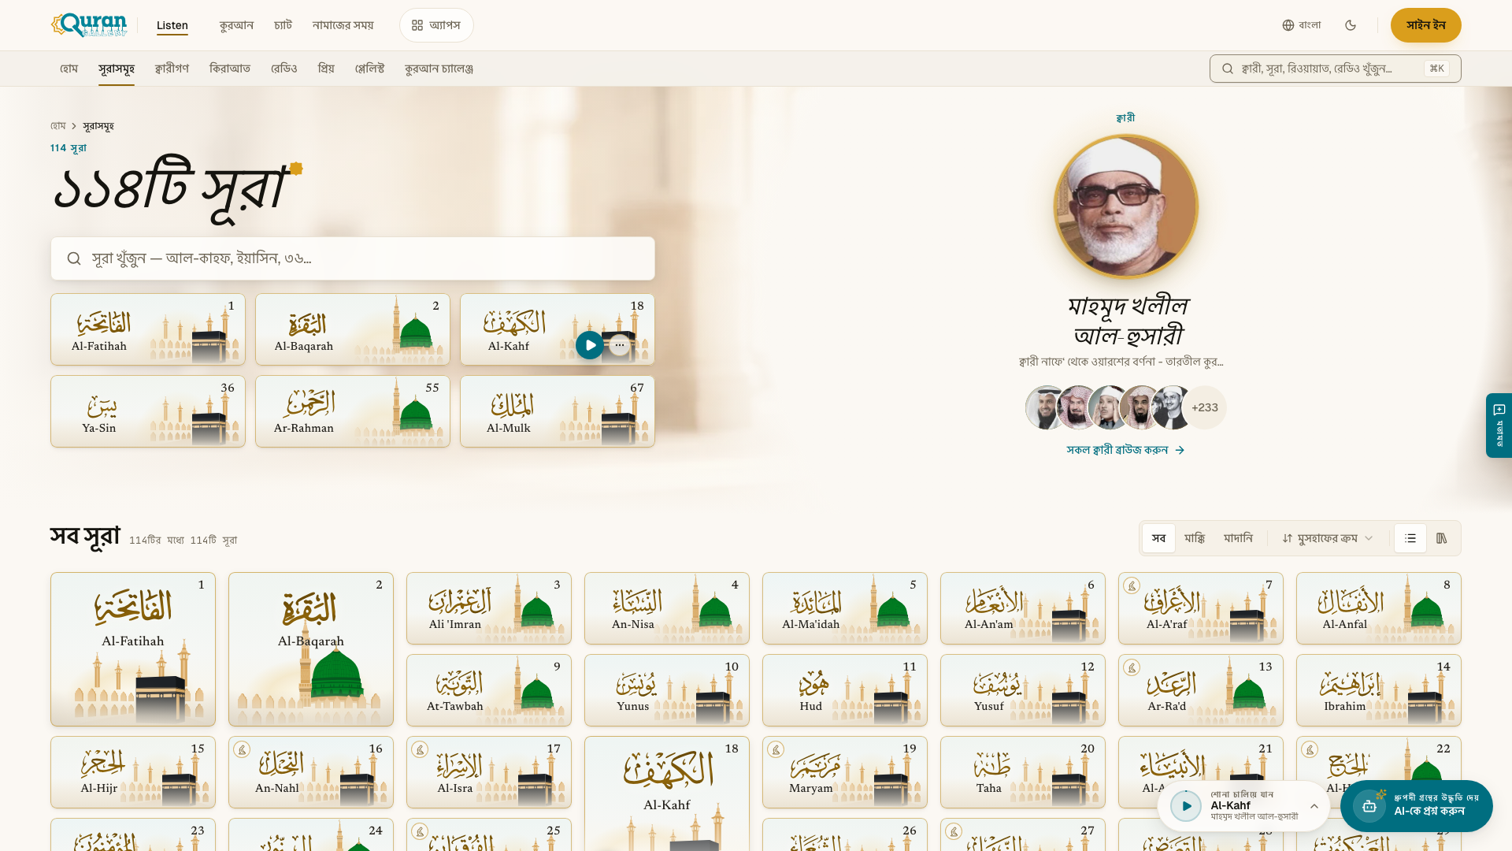Open the Quran Challenge tab
The height and width of the screenshot is (851, 1512).
click(439, 69)
